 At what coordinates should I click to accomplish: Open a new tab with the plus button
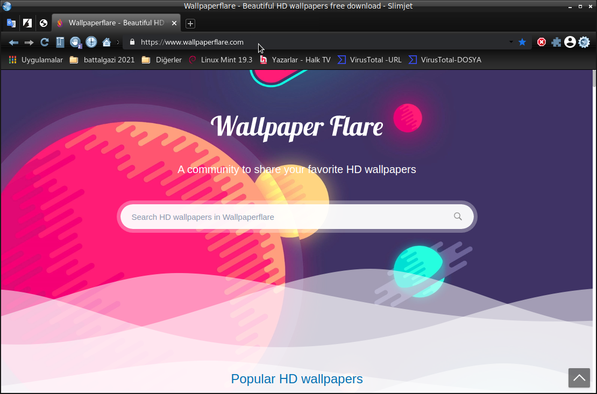click(190, 24)
